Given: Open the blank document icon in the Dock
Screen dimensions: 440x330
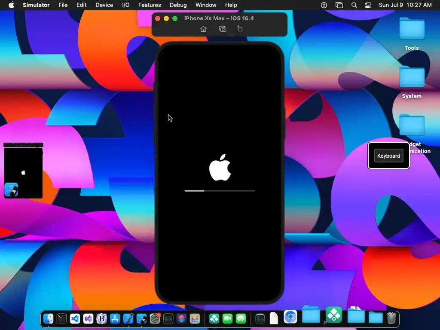Looking at the screenshot, I should [x=274, y=318].
